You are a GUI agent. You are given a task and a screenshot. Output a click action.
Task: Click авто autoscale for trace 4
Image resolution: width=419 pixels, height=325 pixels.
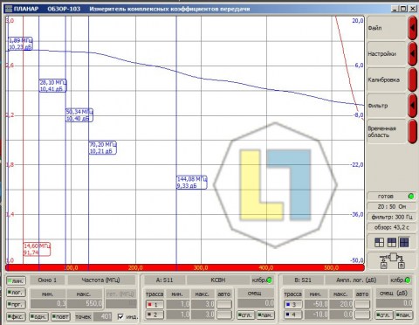tap(362, 315)
